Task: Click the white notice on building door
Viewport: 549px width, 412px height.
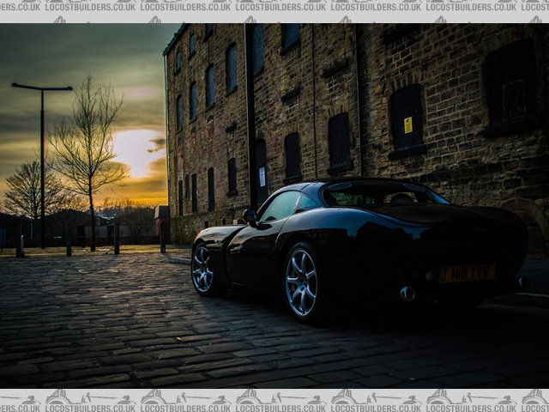Action: pyautogui.click(x=262, y=176)
